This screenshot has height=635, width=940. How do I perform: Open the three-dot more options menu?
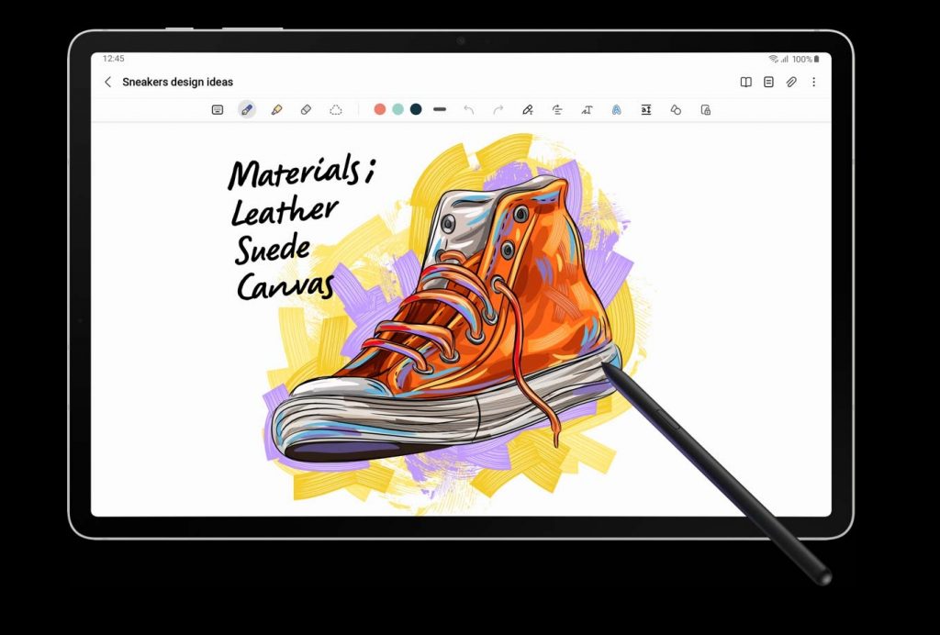click(813, 82)
